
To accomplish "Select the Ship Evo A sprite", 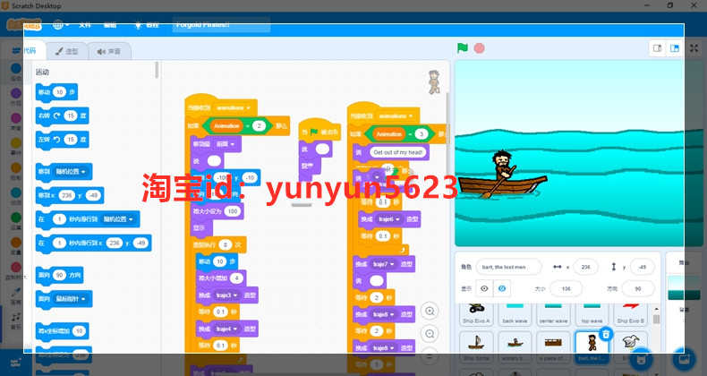I will click(476, 314).
